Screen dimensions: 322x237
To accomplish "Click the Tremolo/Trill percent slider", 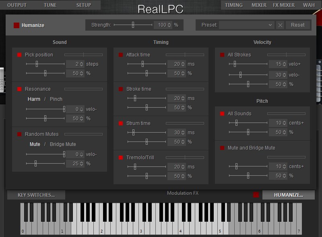I will pyautogui.click(x=147, y=176).
